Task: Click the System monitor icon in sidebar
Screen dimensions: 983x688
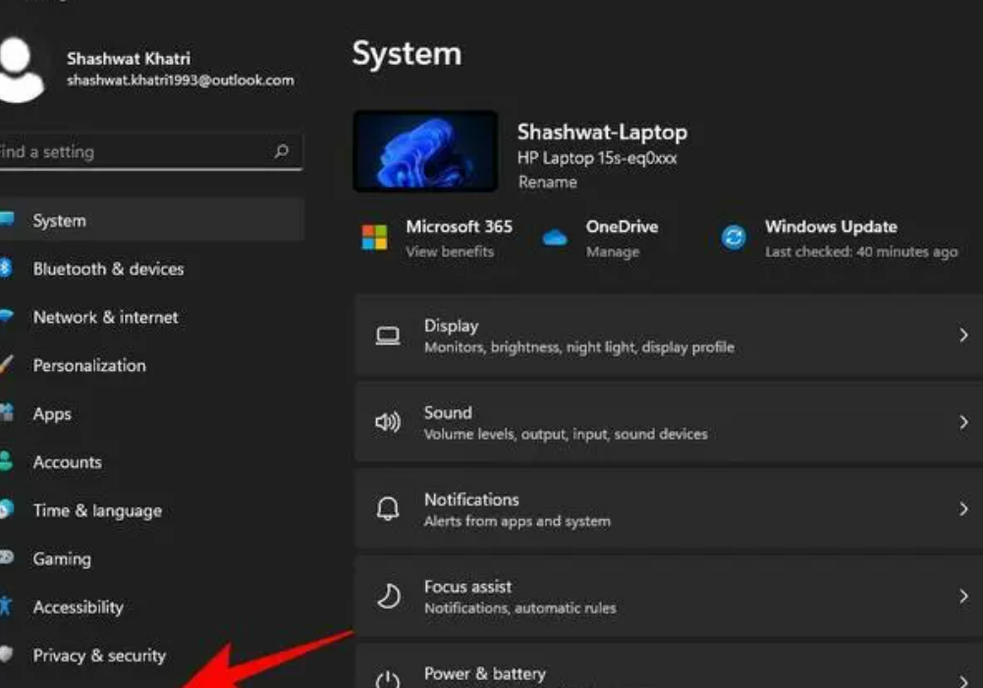Action: click(6, 219)
